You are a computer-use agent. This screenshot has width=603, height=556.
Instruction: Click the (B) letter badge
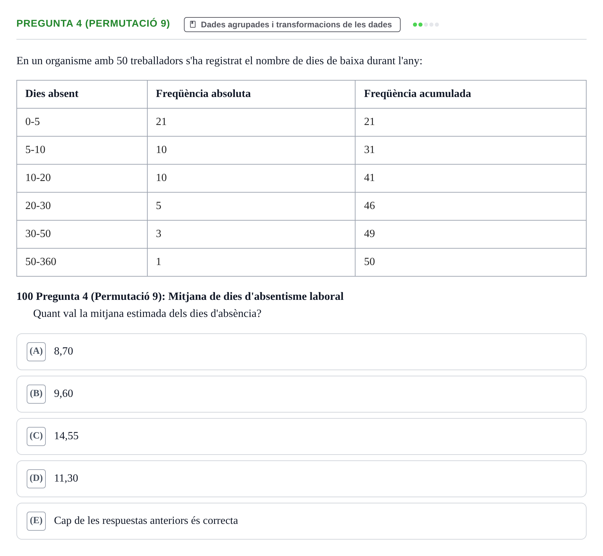36,394
